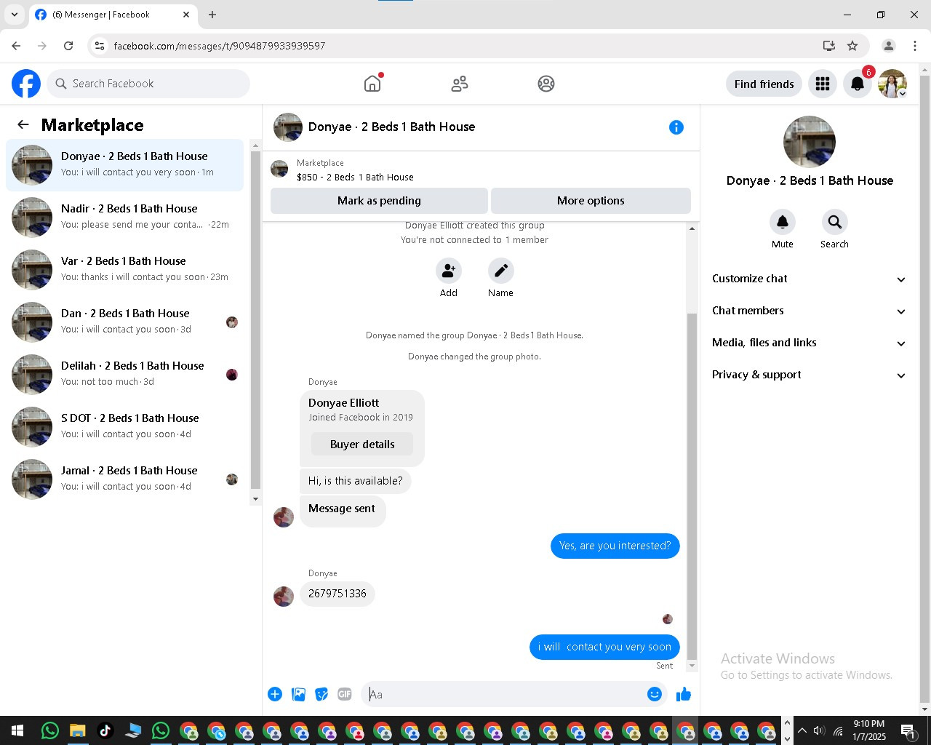
Task: Click the Search Facebook field
Action: (x=148, y=84)
